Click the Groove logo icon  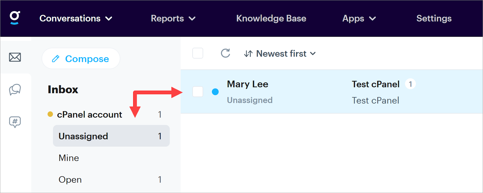(14, 18)
